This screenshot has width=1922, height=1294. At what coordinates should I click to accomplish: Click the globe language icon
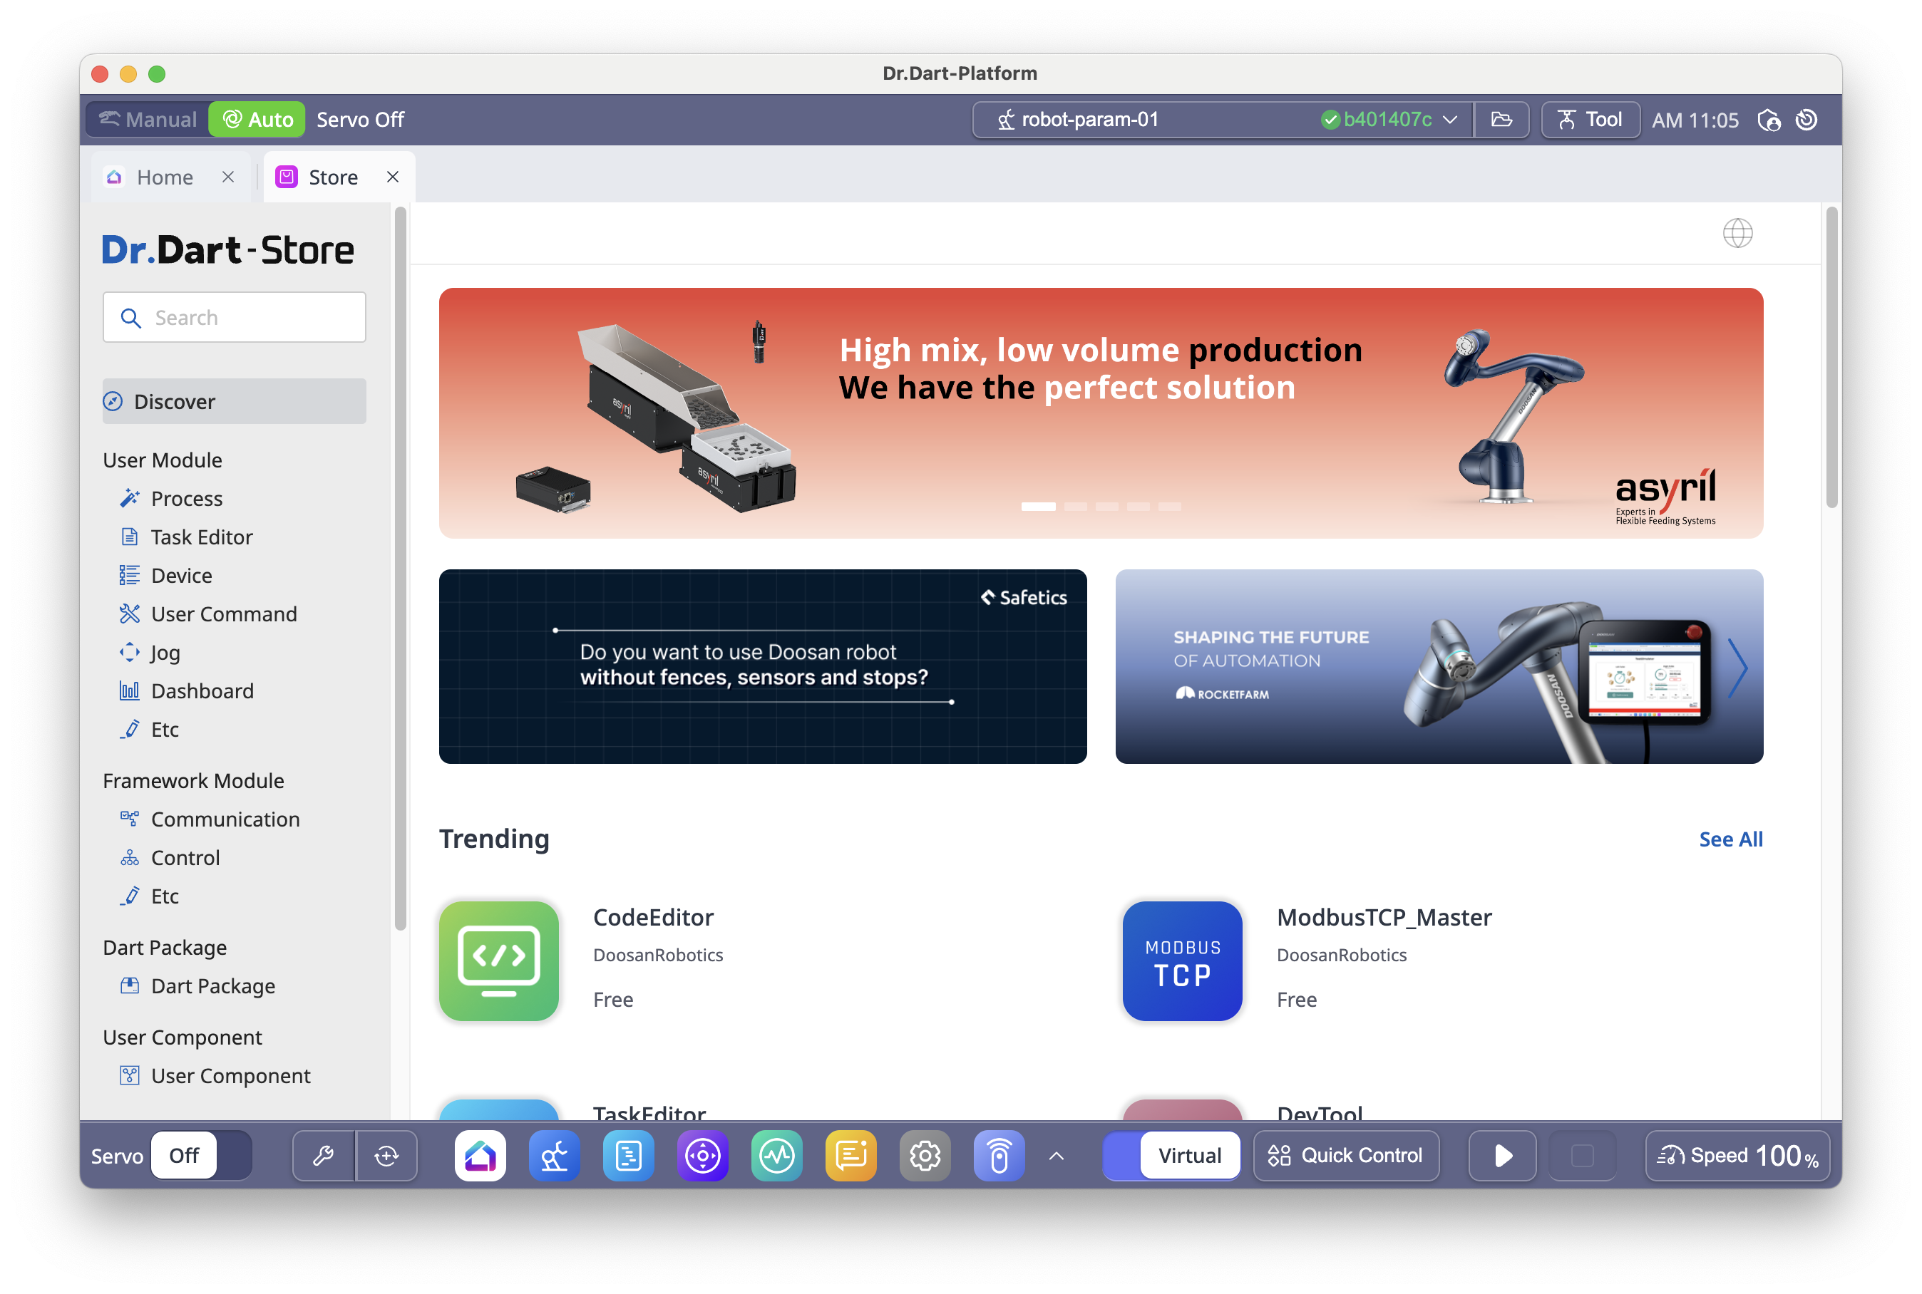tap(1737, 234)
